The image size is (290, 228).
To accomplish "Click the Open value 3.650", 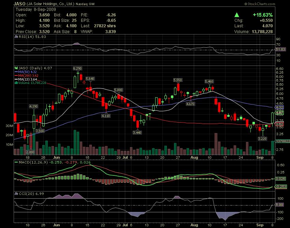I will pyautogui.click(x=44, y=15).
